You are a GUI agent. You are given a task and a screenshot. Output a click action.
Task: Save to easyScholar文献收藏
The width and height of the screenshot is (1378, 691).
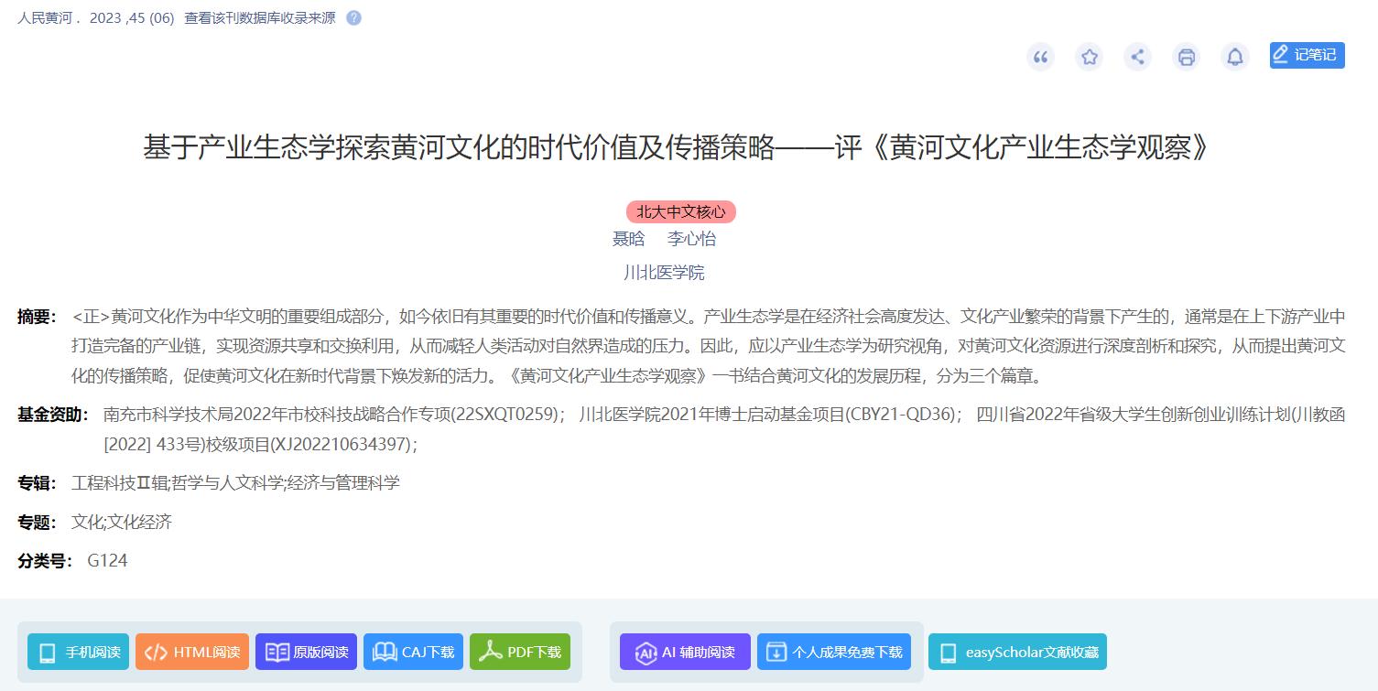[1017, 652]
